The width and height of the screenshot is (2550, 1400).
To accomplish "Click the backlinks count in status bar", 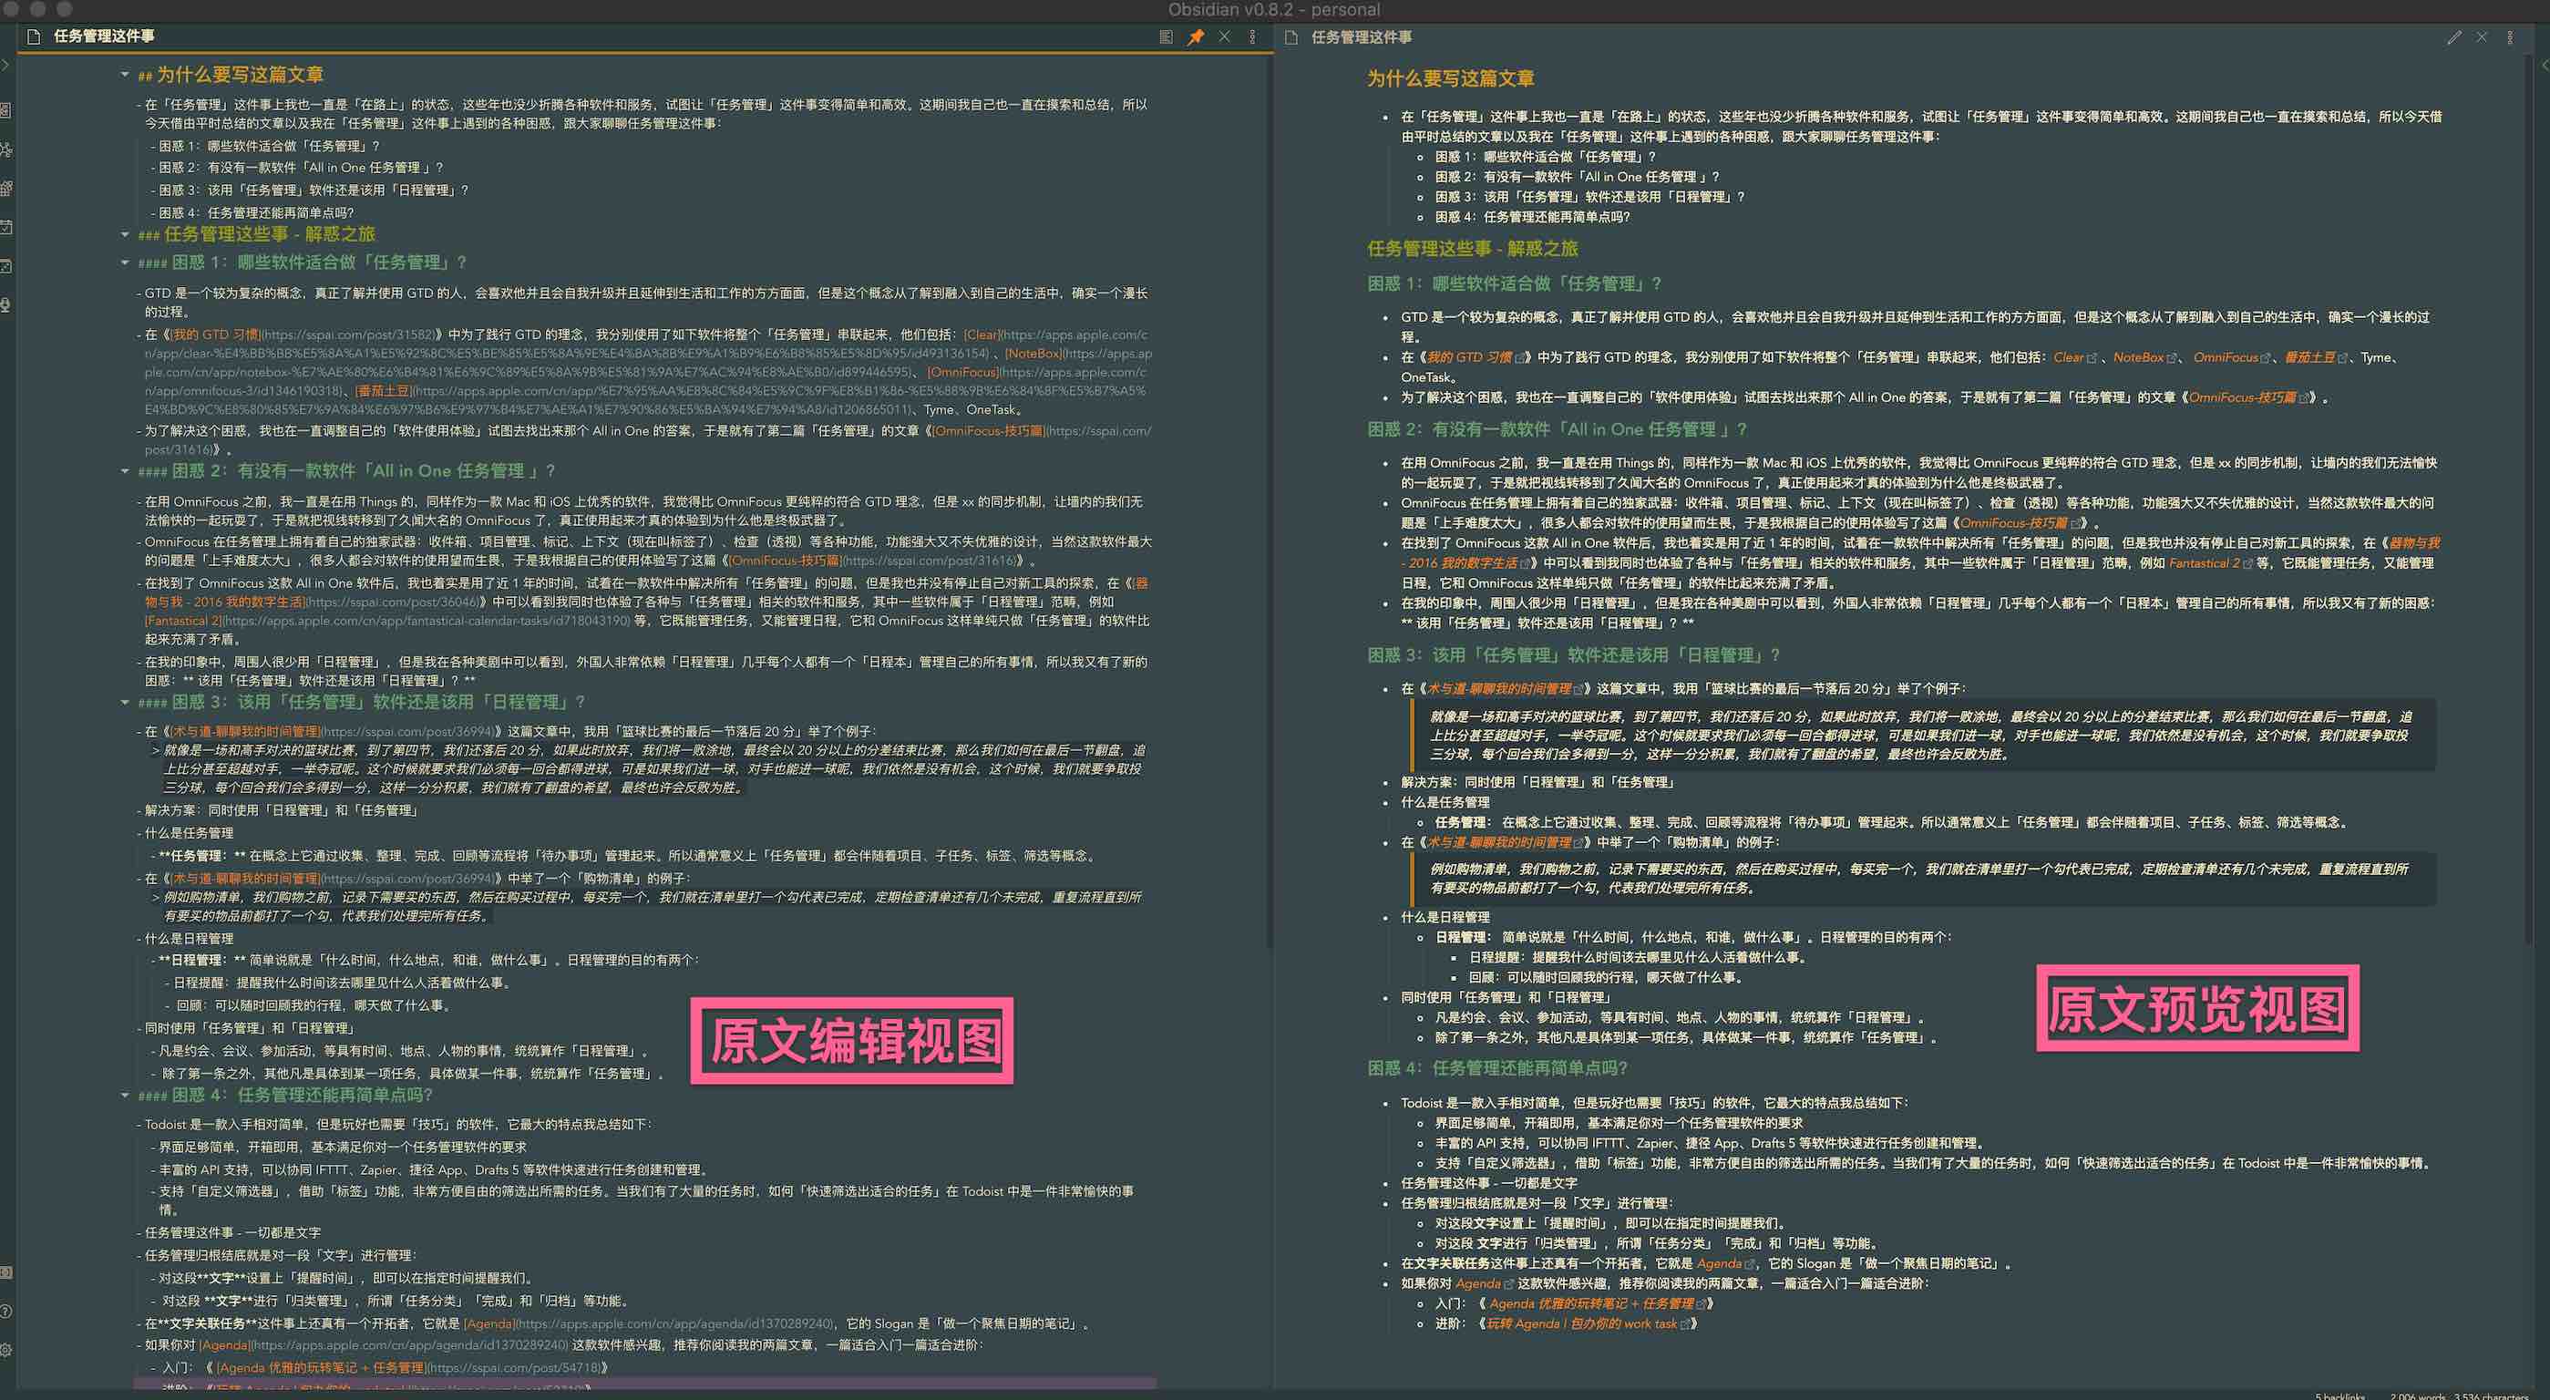I will point(2339,1395).
